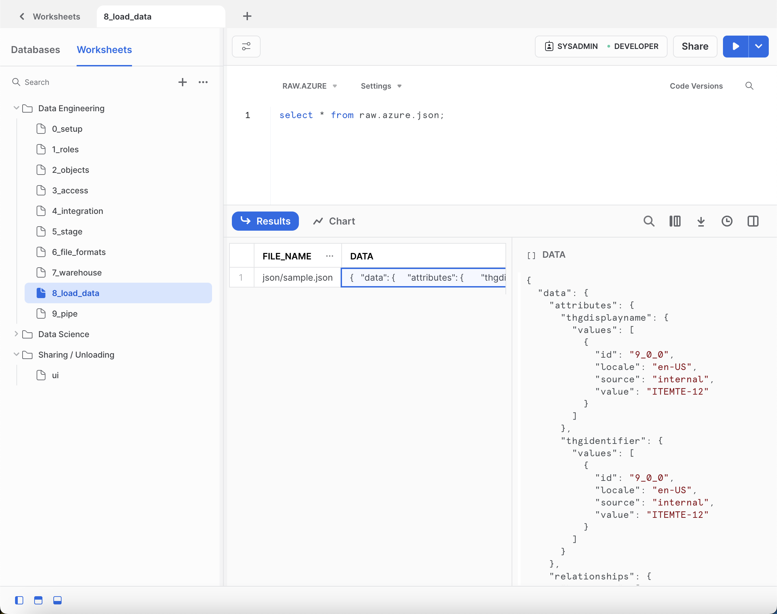Go back to Worksheets list

coord(49,16)
